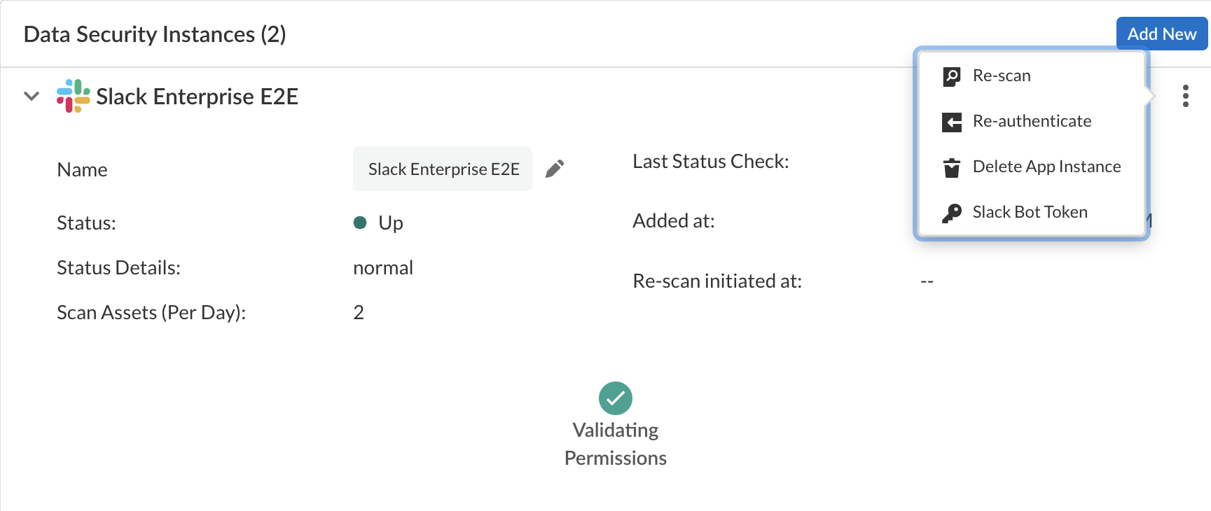Click the trash can icon in menu
Image resolution: width=1211 pixels, height=511 pixels.
952,168
